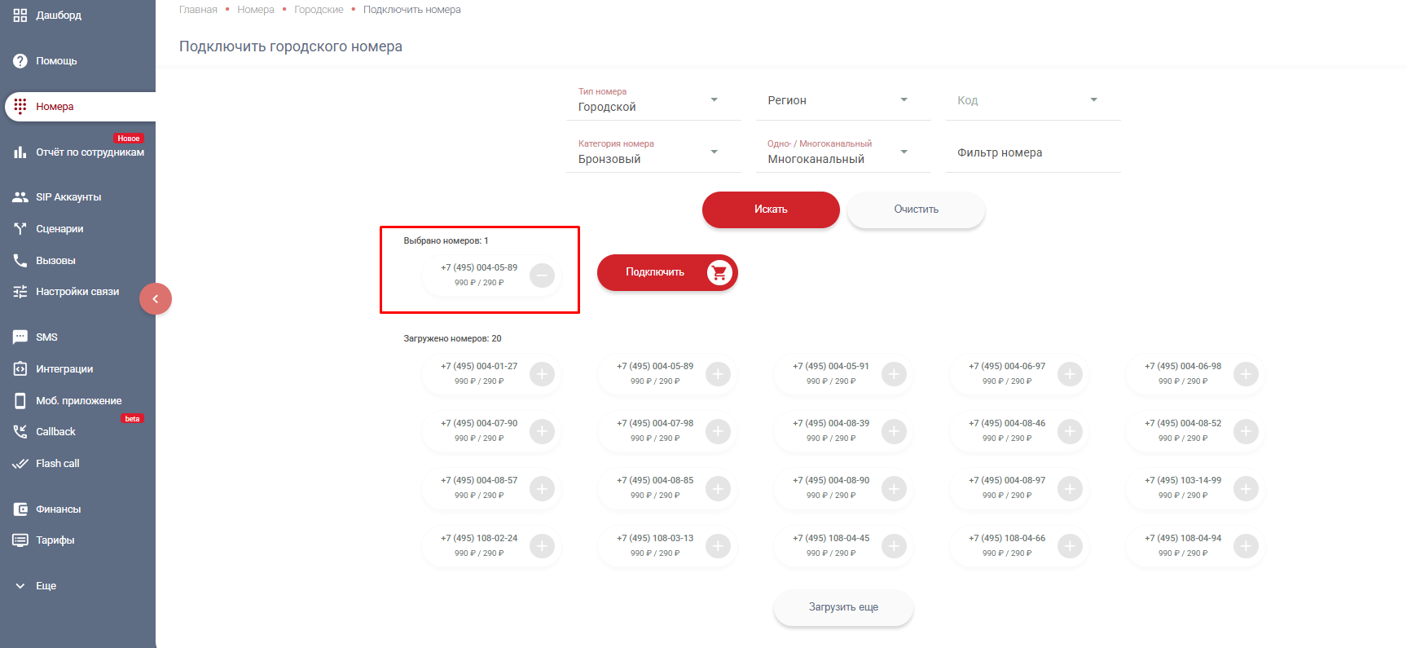The width and height of the screenshot is (1407, 648).
Task: Click the Вызовы phone icon
Action: tap(20, 261)
